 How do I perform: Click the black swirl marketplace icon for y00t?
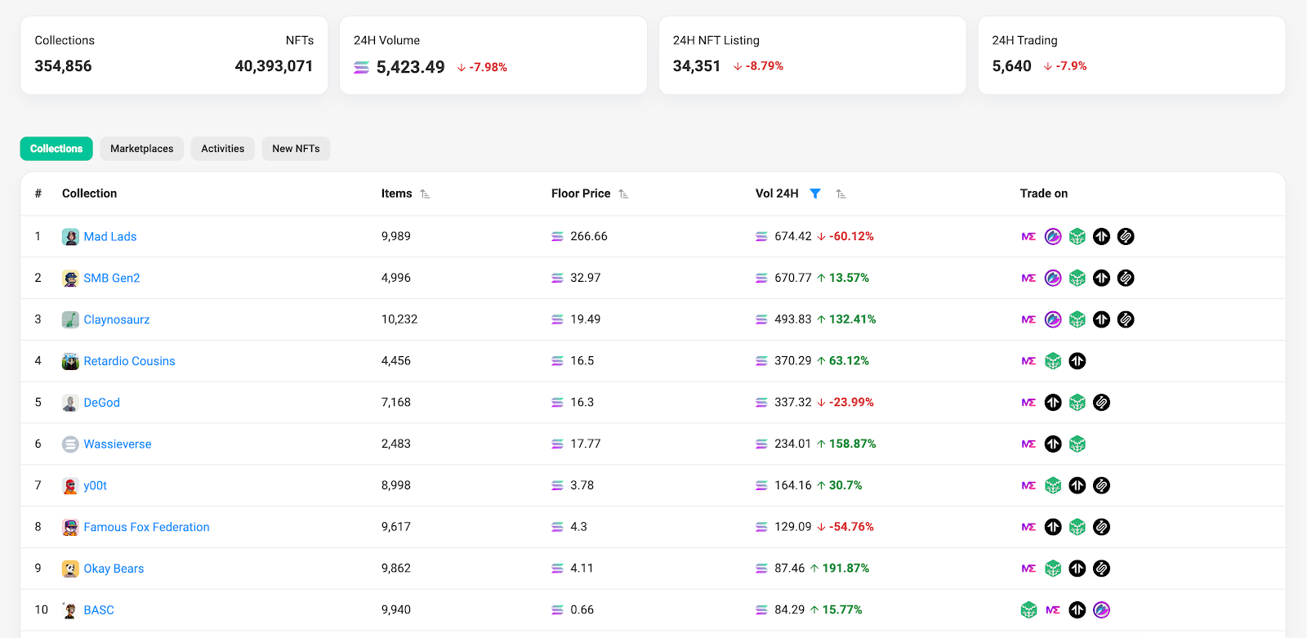[1101, 486]
